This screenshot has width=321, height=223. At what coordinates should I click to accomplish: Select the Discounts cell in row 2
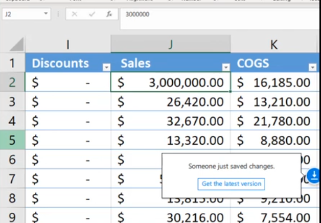(x=68, y=82)
